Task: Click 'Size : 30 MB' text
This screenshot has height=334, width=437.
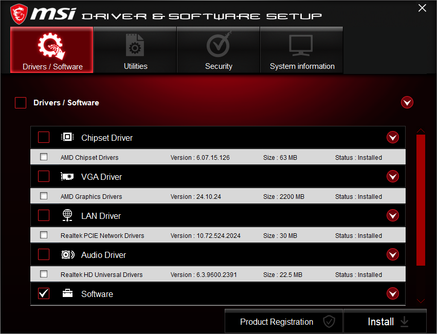Action: click(280, 236)
